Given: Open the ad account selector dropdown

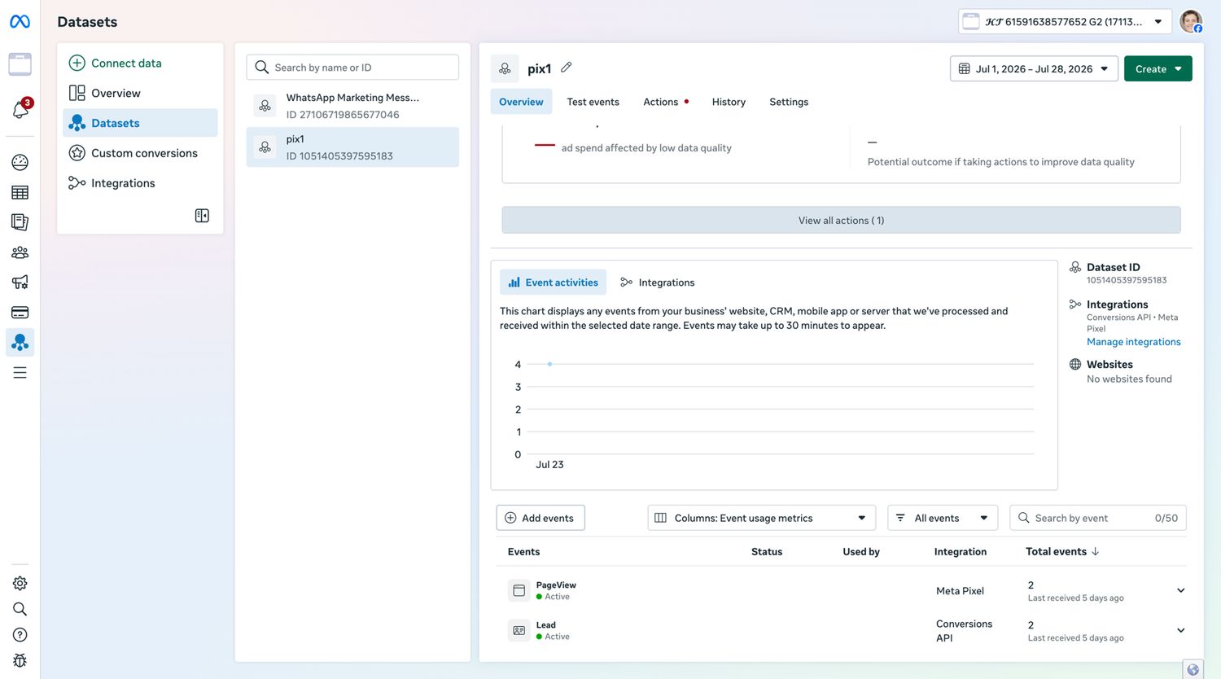Looking at the screenshot, I should click(1065, 22).
